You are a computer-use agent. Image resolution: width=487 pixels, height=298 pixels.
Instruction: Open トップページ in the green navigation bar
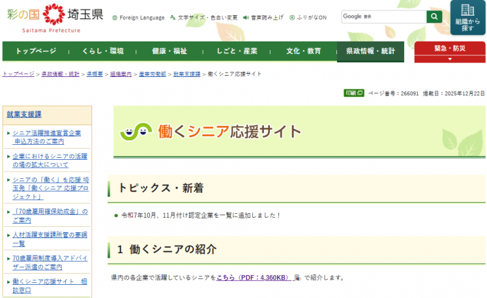pos(36,51)
